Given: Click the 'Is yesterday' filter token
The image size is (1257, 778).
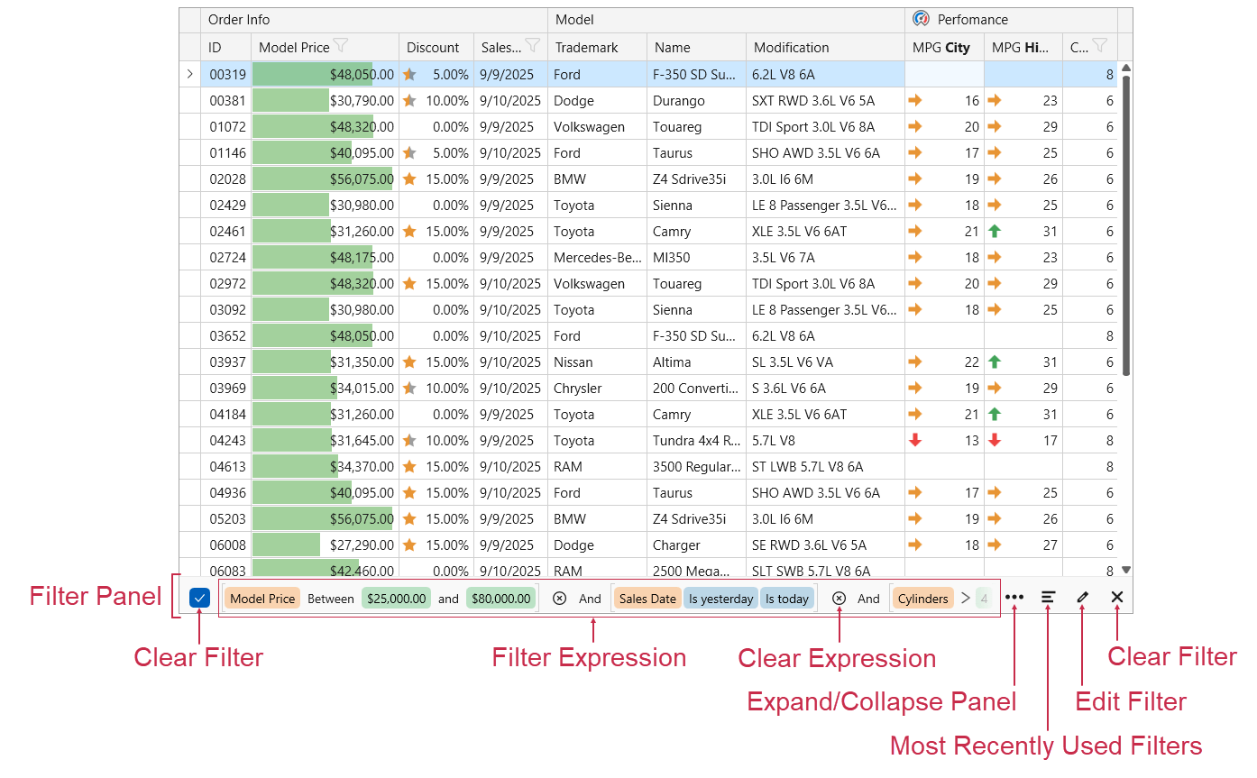Looking at the screenshot, I should coord(720,598).
